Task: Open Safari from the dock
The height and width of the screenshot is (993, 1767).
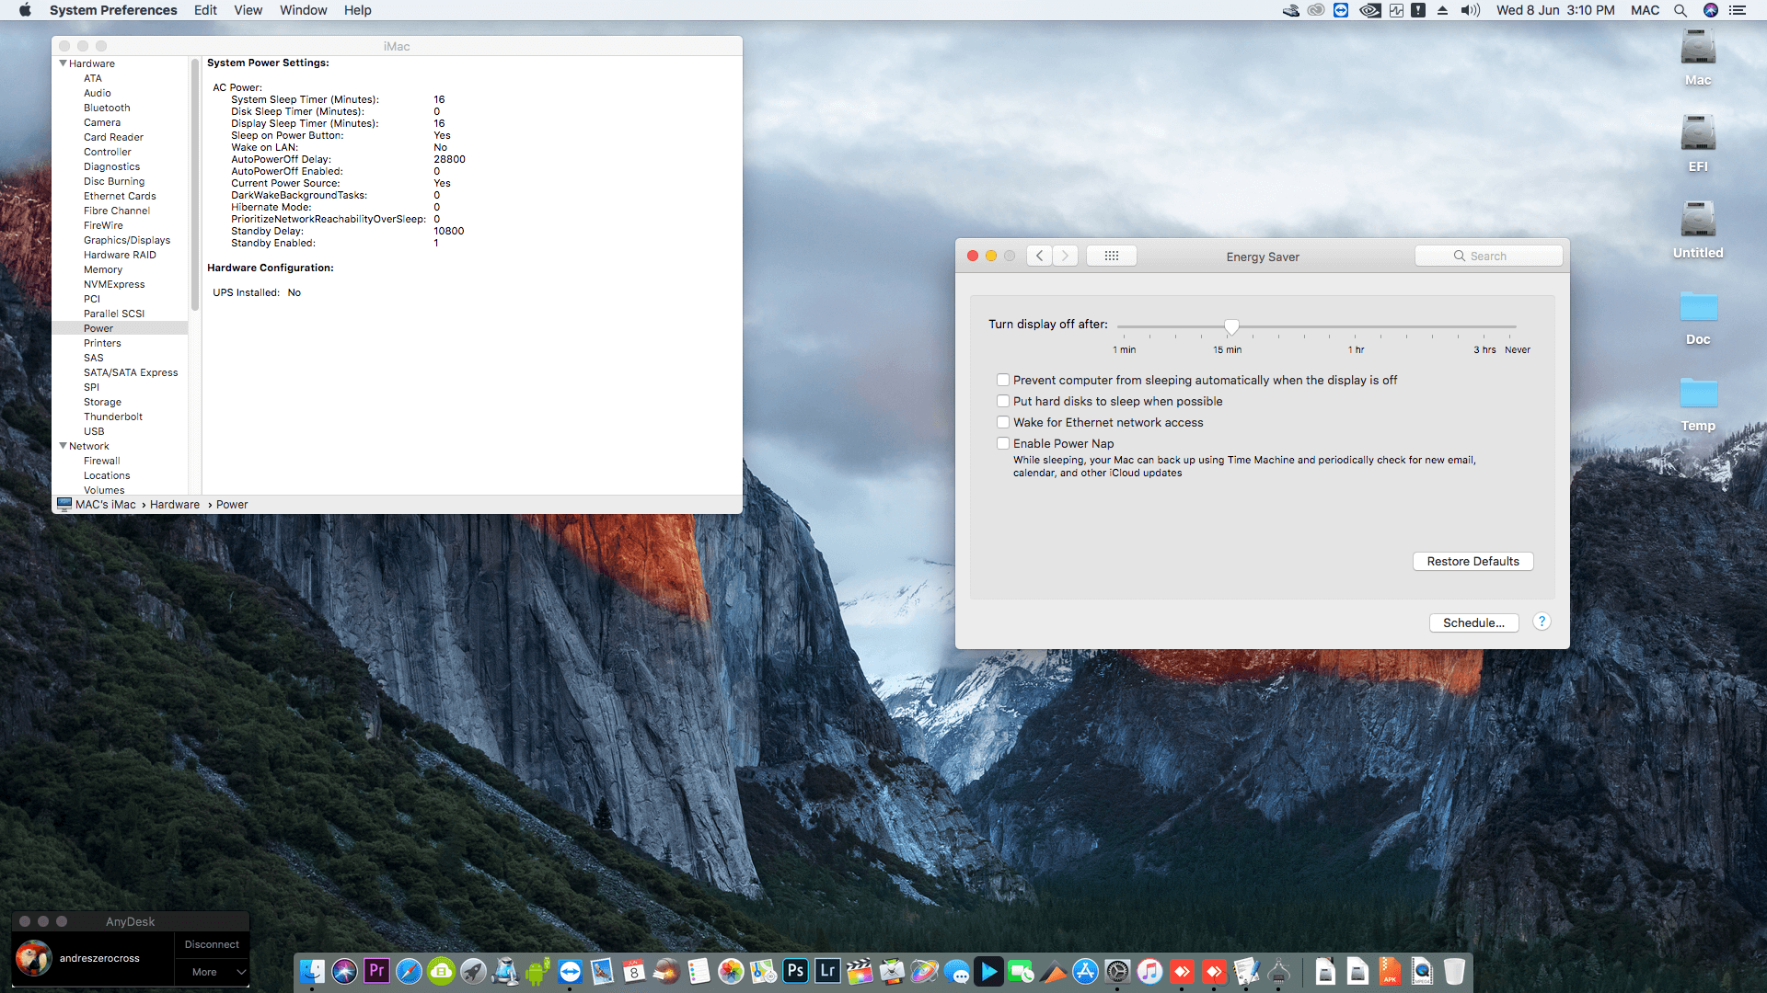Action: pos(409,971)
